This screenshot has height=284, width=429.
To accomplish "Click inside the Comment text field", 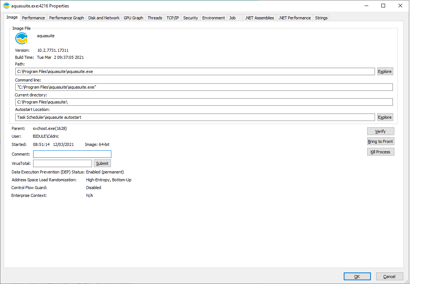I will coord(72,154).
